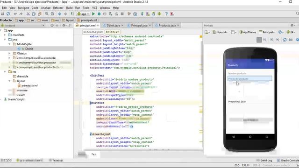Select DbInit in project tree
This screenshot has width=299, height=168.
coord(29,49)
